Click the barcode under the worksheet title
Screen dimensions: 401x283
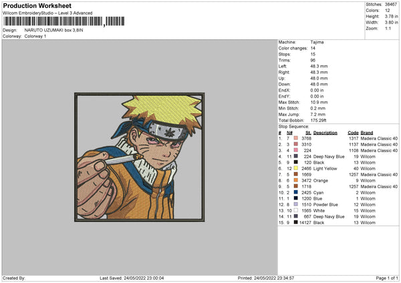pyautogui.click(x=64, y=21)
